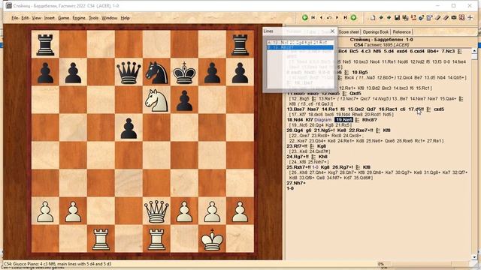Click the green back navigation circle icon

tap(304, 18)
